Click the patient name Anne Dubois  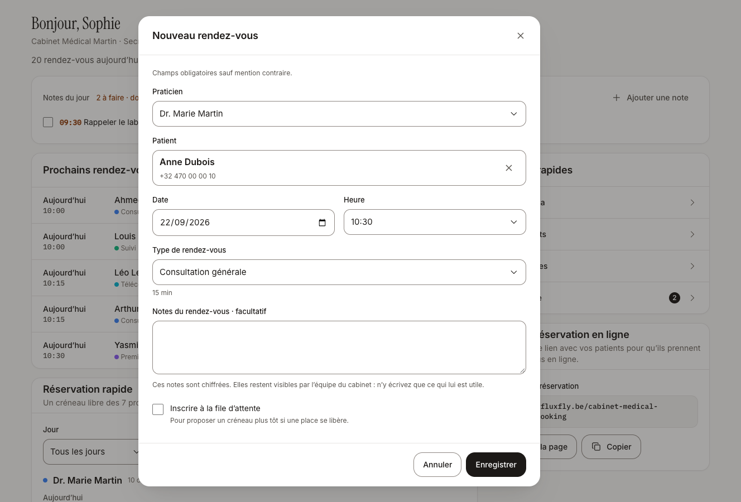coord(187,162)
